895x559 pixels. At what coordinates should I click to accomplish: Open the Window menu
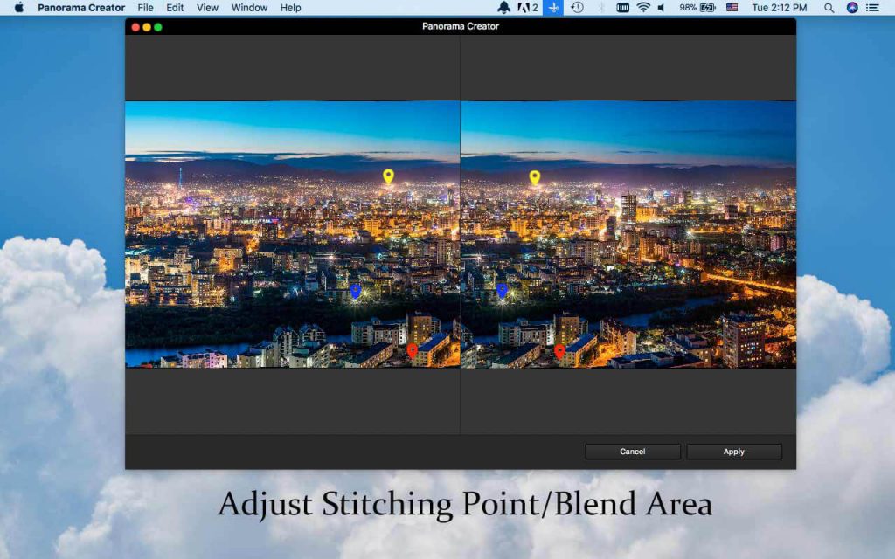coord(248,8)
